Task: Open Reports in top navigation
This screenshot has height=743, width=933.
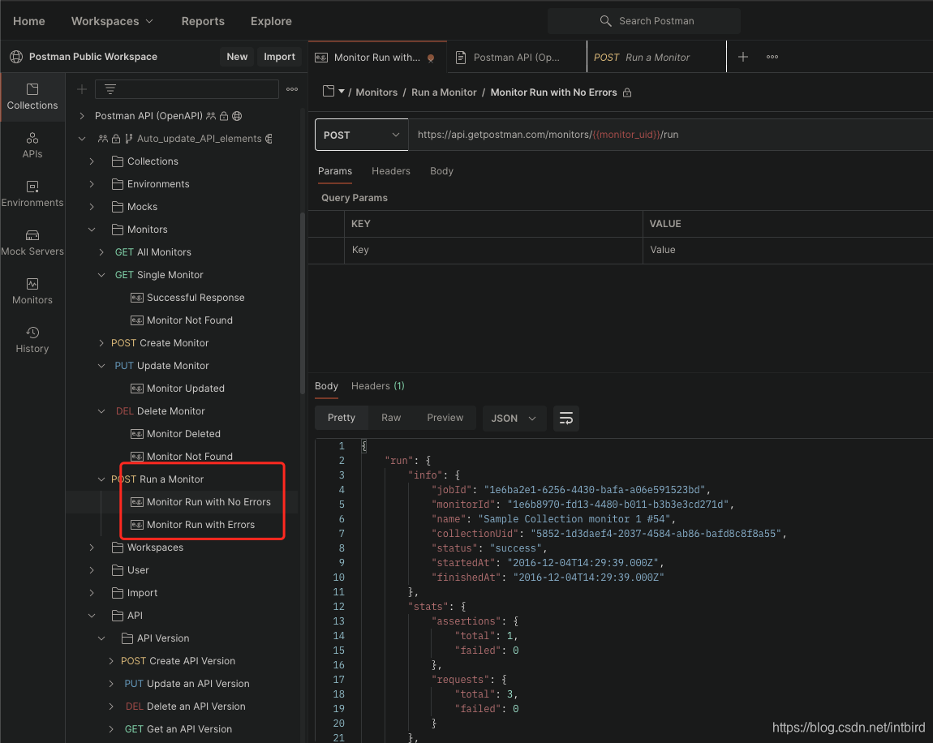Action: (203, 21)
